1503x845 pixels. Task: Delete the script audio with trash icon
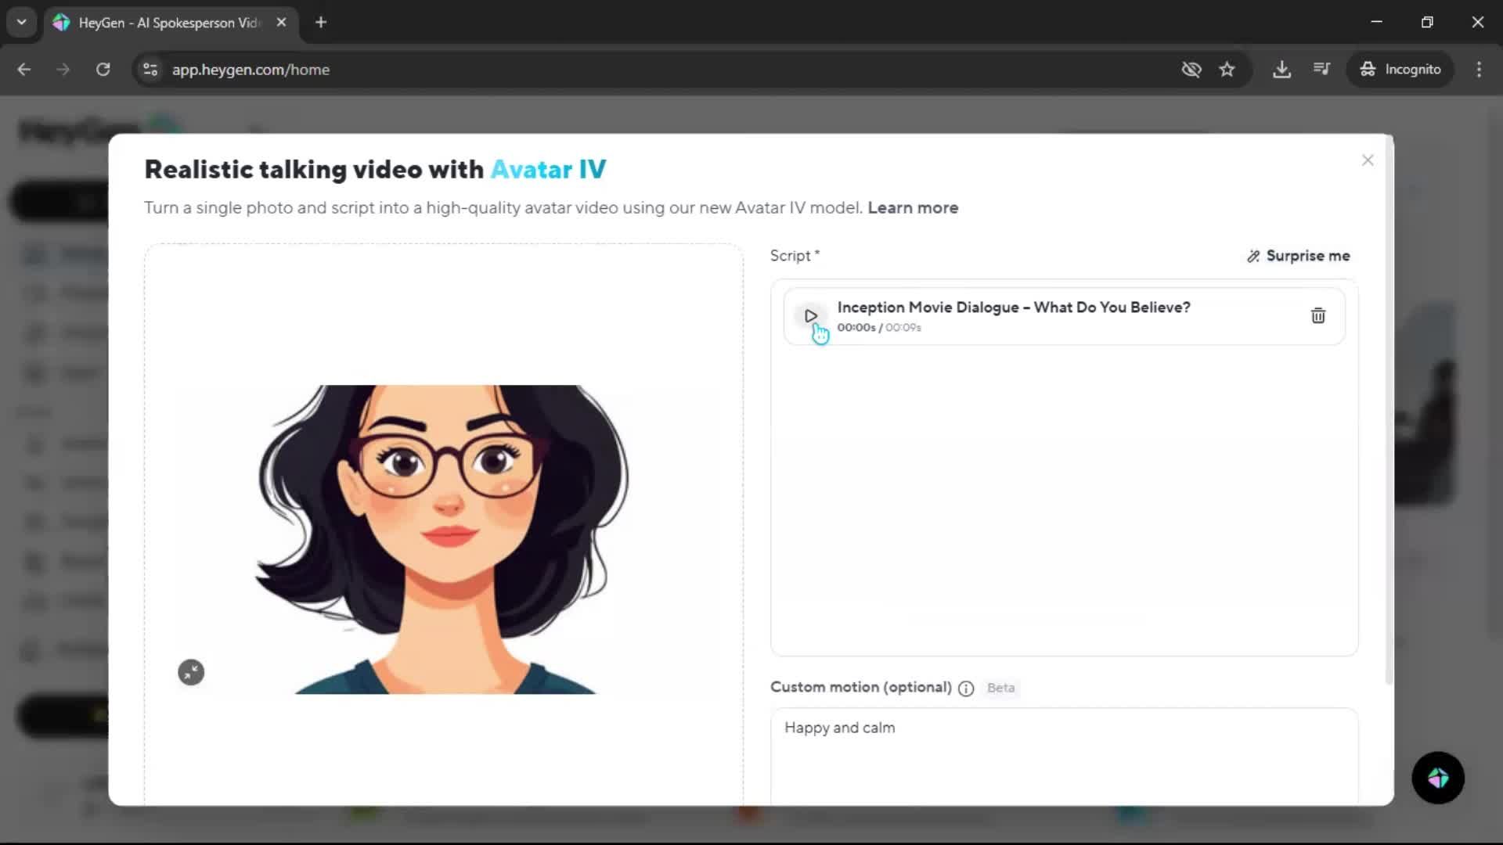point(1317,316)
